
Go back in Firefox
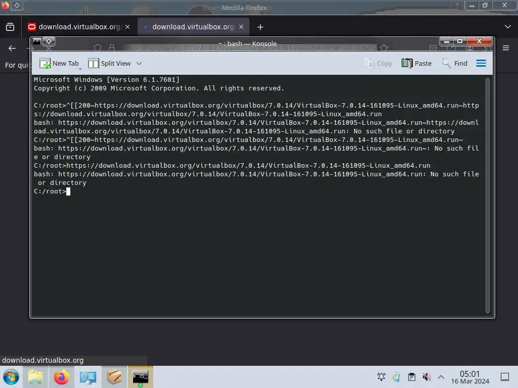pos(12,48)
